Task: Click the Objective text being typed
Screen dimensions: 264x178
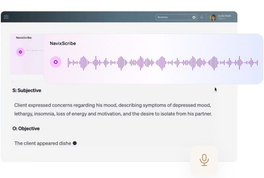Action: pos(42,143)
